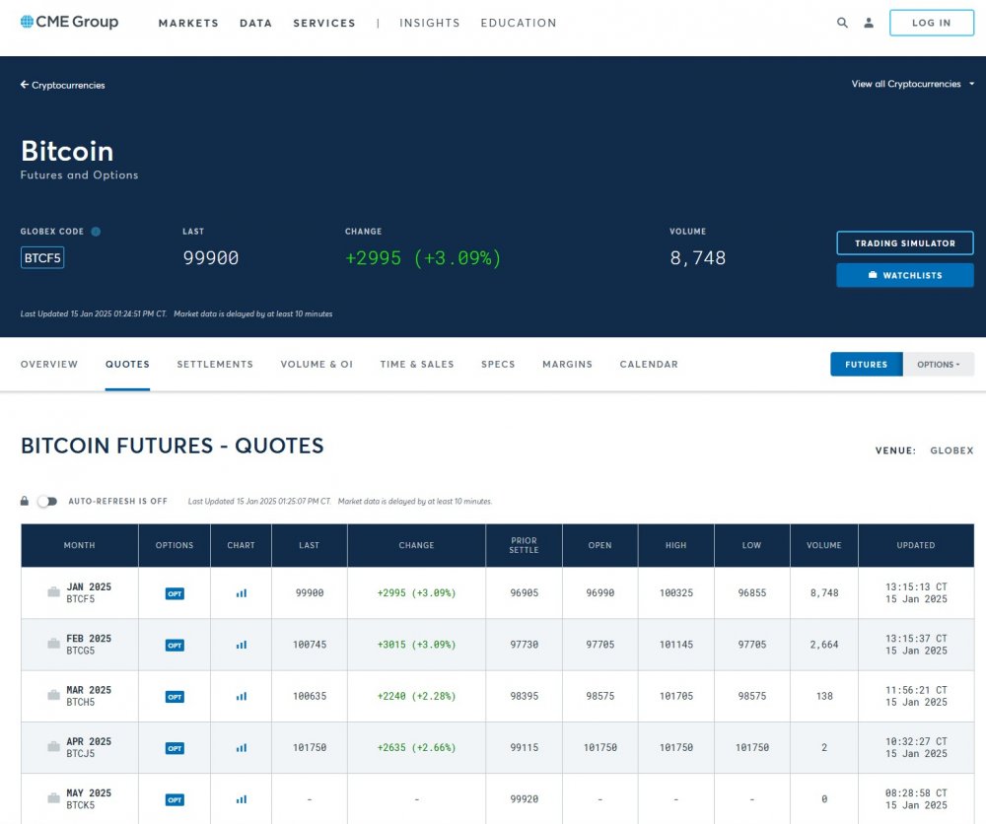Switch to the Settlements tab

click(x=215, y=365)
